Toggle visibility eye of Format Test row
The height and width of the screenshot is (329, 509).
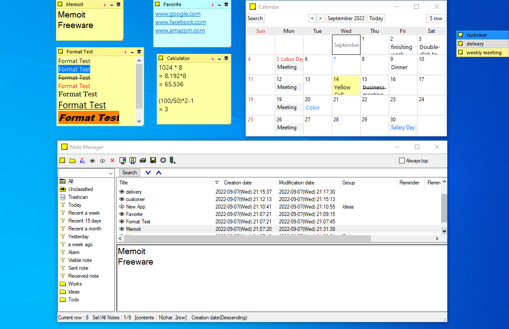click(x=122, y=222)
